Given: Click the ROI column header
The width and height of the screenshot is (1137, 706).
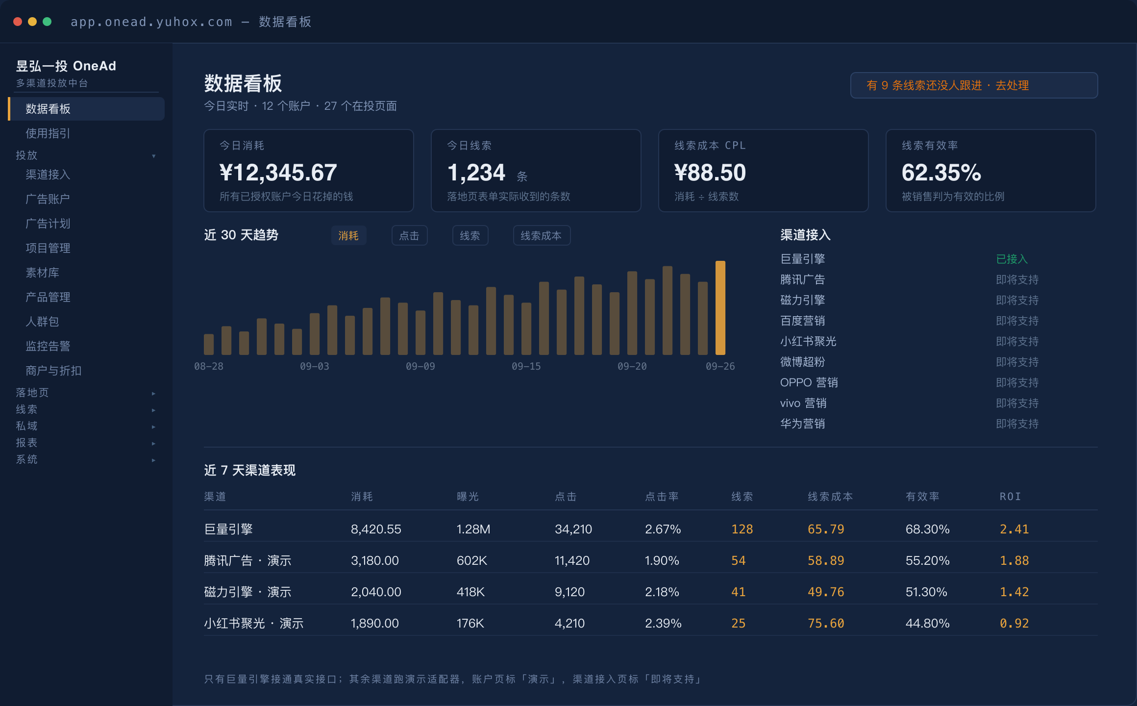Looking at the screenshot, I should [1010, 497].
